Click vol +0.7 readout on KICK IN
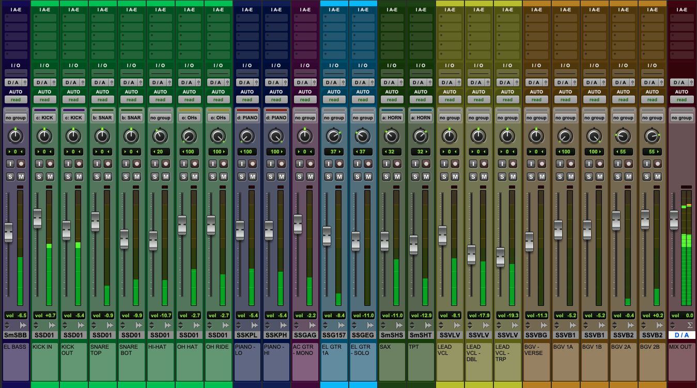The height and width of the screenshot is (388, 697). pos(45,315)
